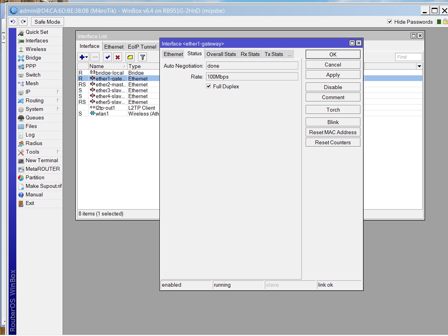Click the redo arrow icon

pos(23,22)
